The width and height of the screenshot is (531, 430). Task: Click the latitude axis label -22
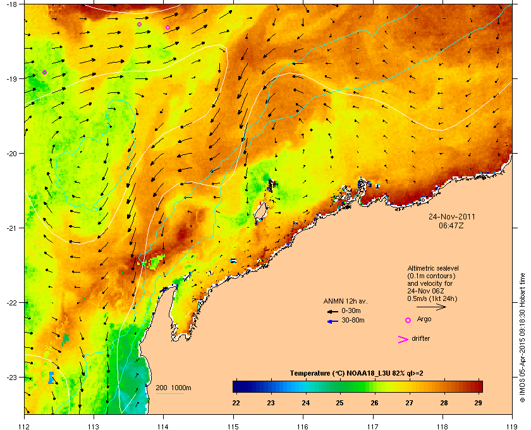click(12, 303)
